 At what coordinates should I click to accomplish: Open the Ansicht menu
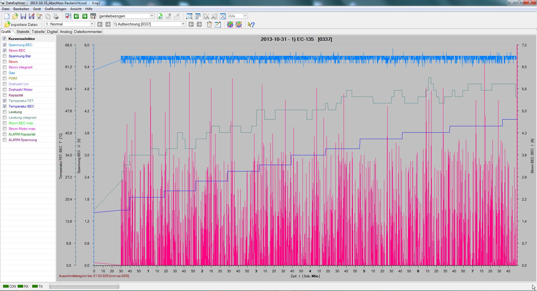point(76,9)
